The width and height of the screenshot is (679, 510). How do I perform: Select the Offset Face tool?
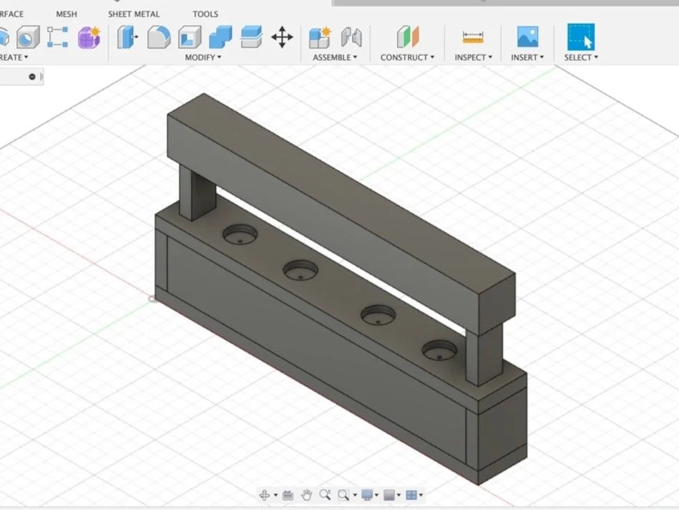point(251,37)
